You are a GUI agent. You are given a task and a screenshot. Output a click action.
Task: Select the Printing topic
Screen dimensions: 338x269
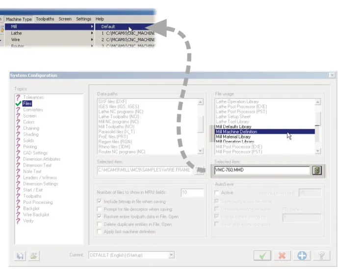point(30,147)
